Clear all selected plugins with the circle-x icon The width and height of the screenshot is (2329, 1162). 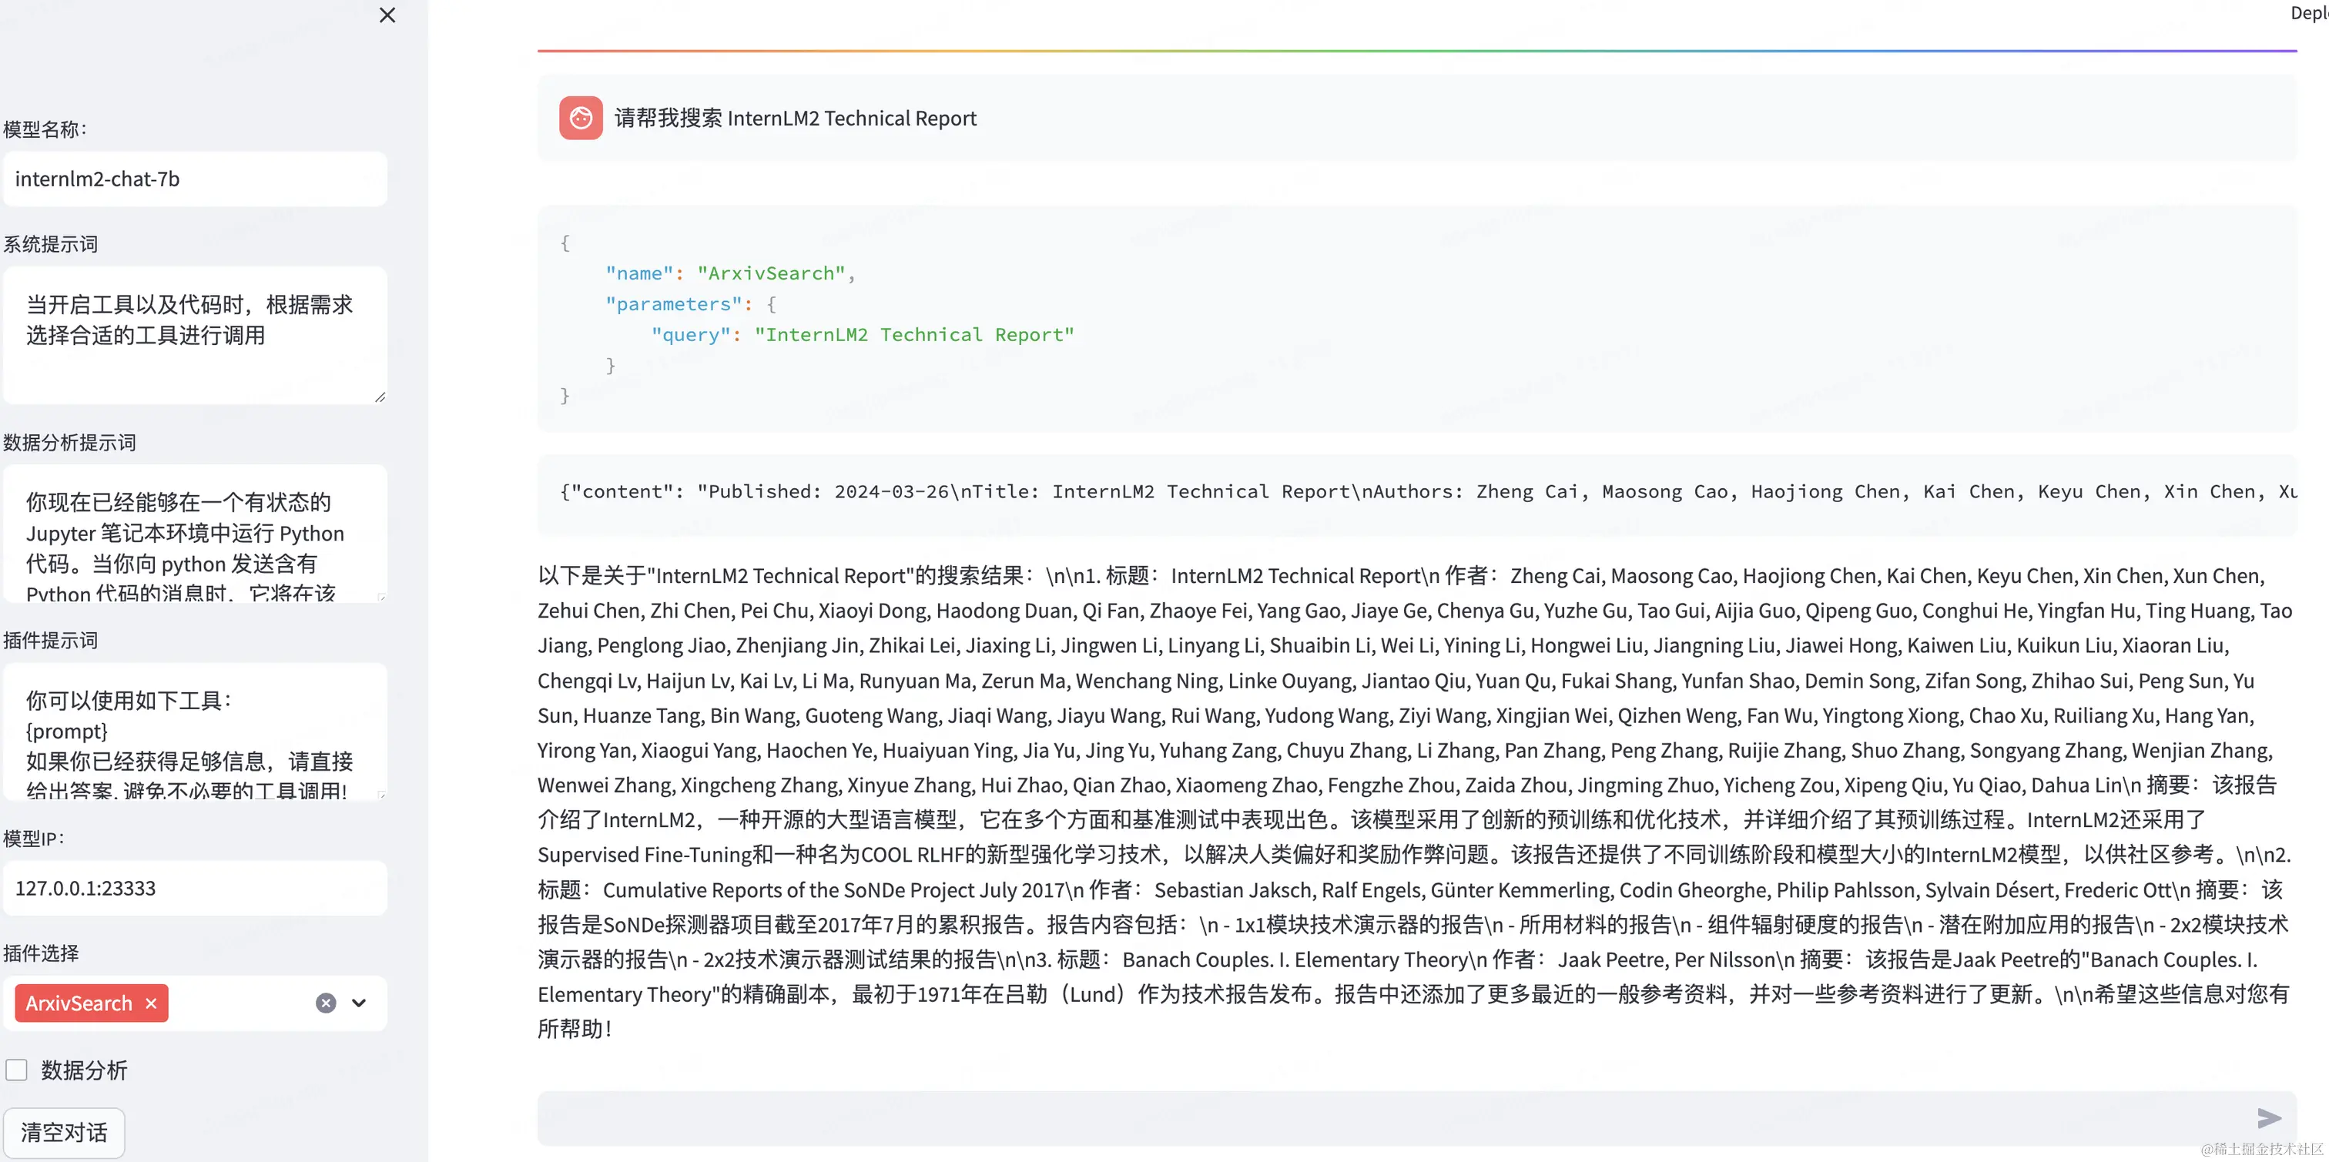[326, 1003]
